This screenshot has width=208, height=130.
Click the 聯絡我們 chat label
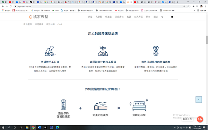click(187, 119)
